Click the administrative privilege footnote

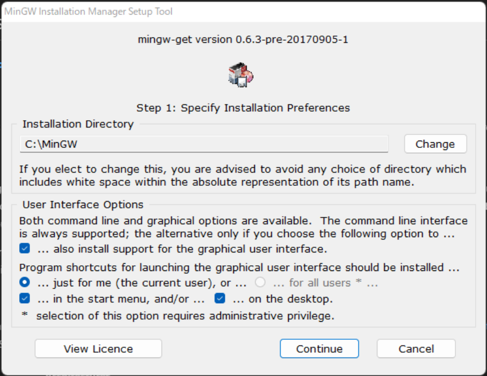pyautogui.click(x=185, y=316)
